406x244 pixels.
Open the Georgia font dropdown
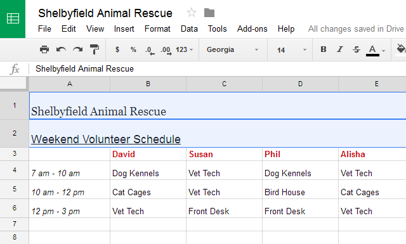click(232, 49)
